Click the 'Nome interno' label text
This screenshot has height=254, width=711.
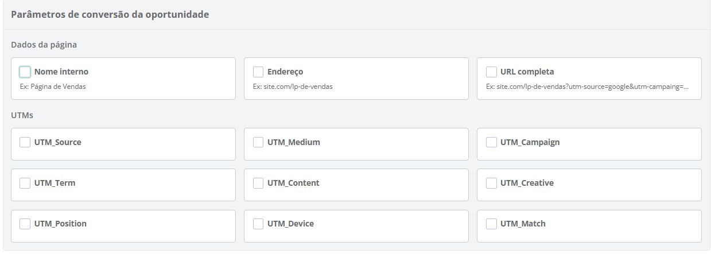(x=61, y=72)
